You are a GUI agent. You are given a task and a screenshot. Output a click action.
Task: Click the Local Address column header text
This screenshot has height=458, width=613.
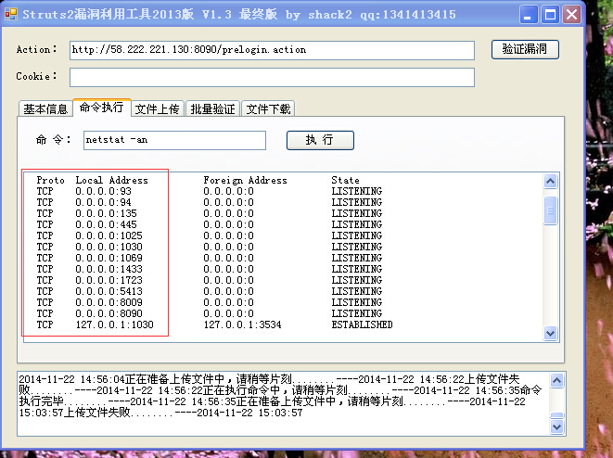112,180
